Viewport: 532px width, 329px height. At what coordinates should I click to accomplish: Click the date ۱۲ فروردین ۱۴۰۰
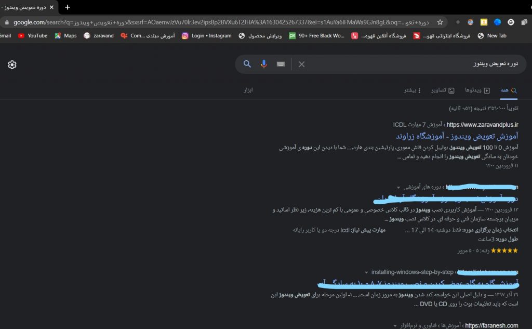point(501,210)
